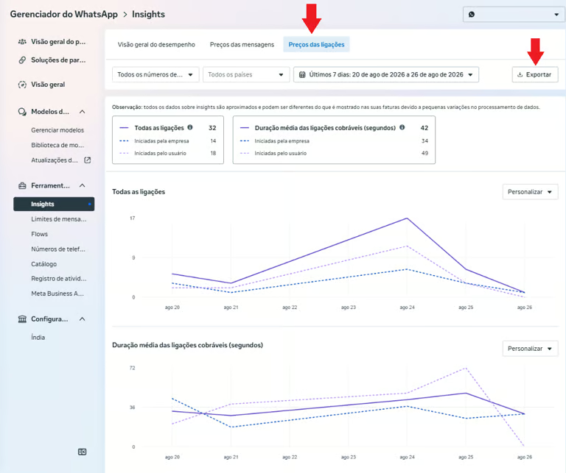566x473 pixels.
Task: Open Catálogo in the sidebar
Action: [x=43, y=264]
